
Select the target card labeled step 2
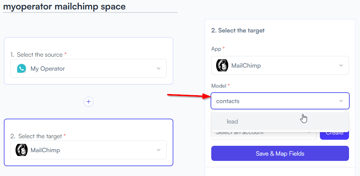click(89, 142)
